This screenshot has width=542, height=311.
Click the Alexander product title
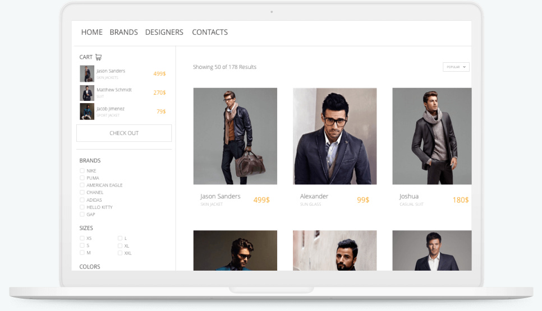(x=314, y=196)
